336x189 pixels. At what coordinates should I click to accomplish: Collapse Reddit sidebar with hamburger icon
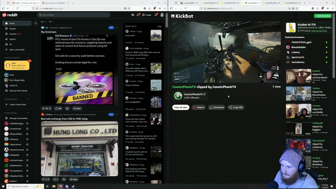(36, 23)
